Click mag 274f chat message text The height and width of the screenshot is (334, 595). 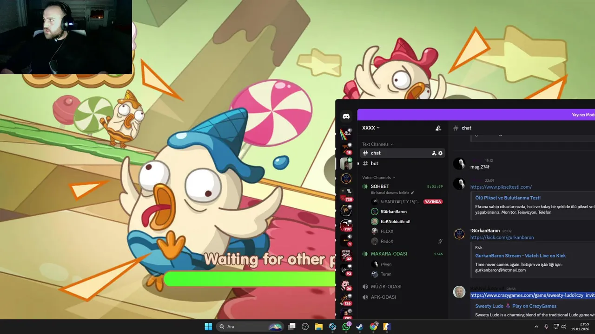pyautogui.click(x=480, y=167)
